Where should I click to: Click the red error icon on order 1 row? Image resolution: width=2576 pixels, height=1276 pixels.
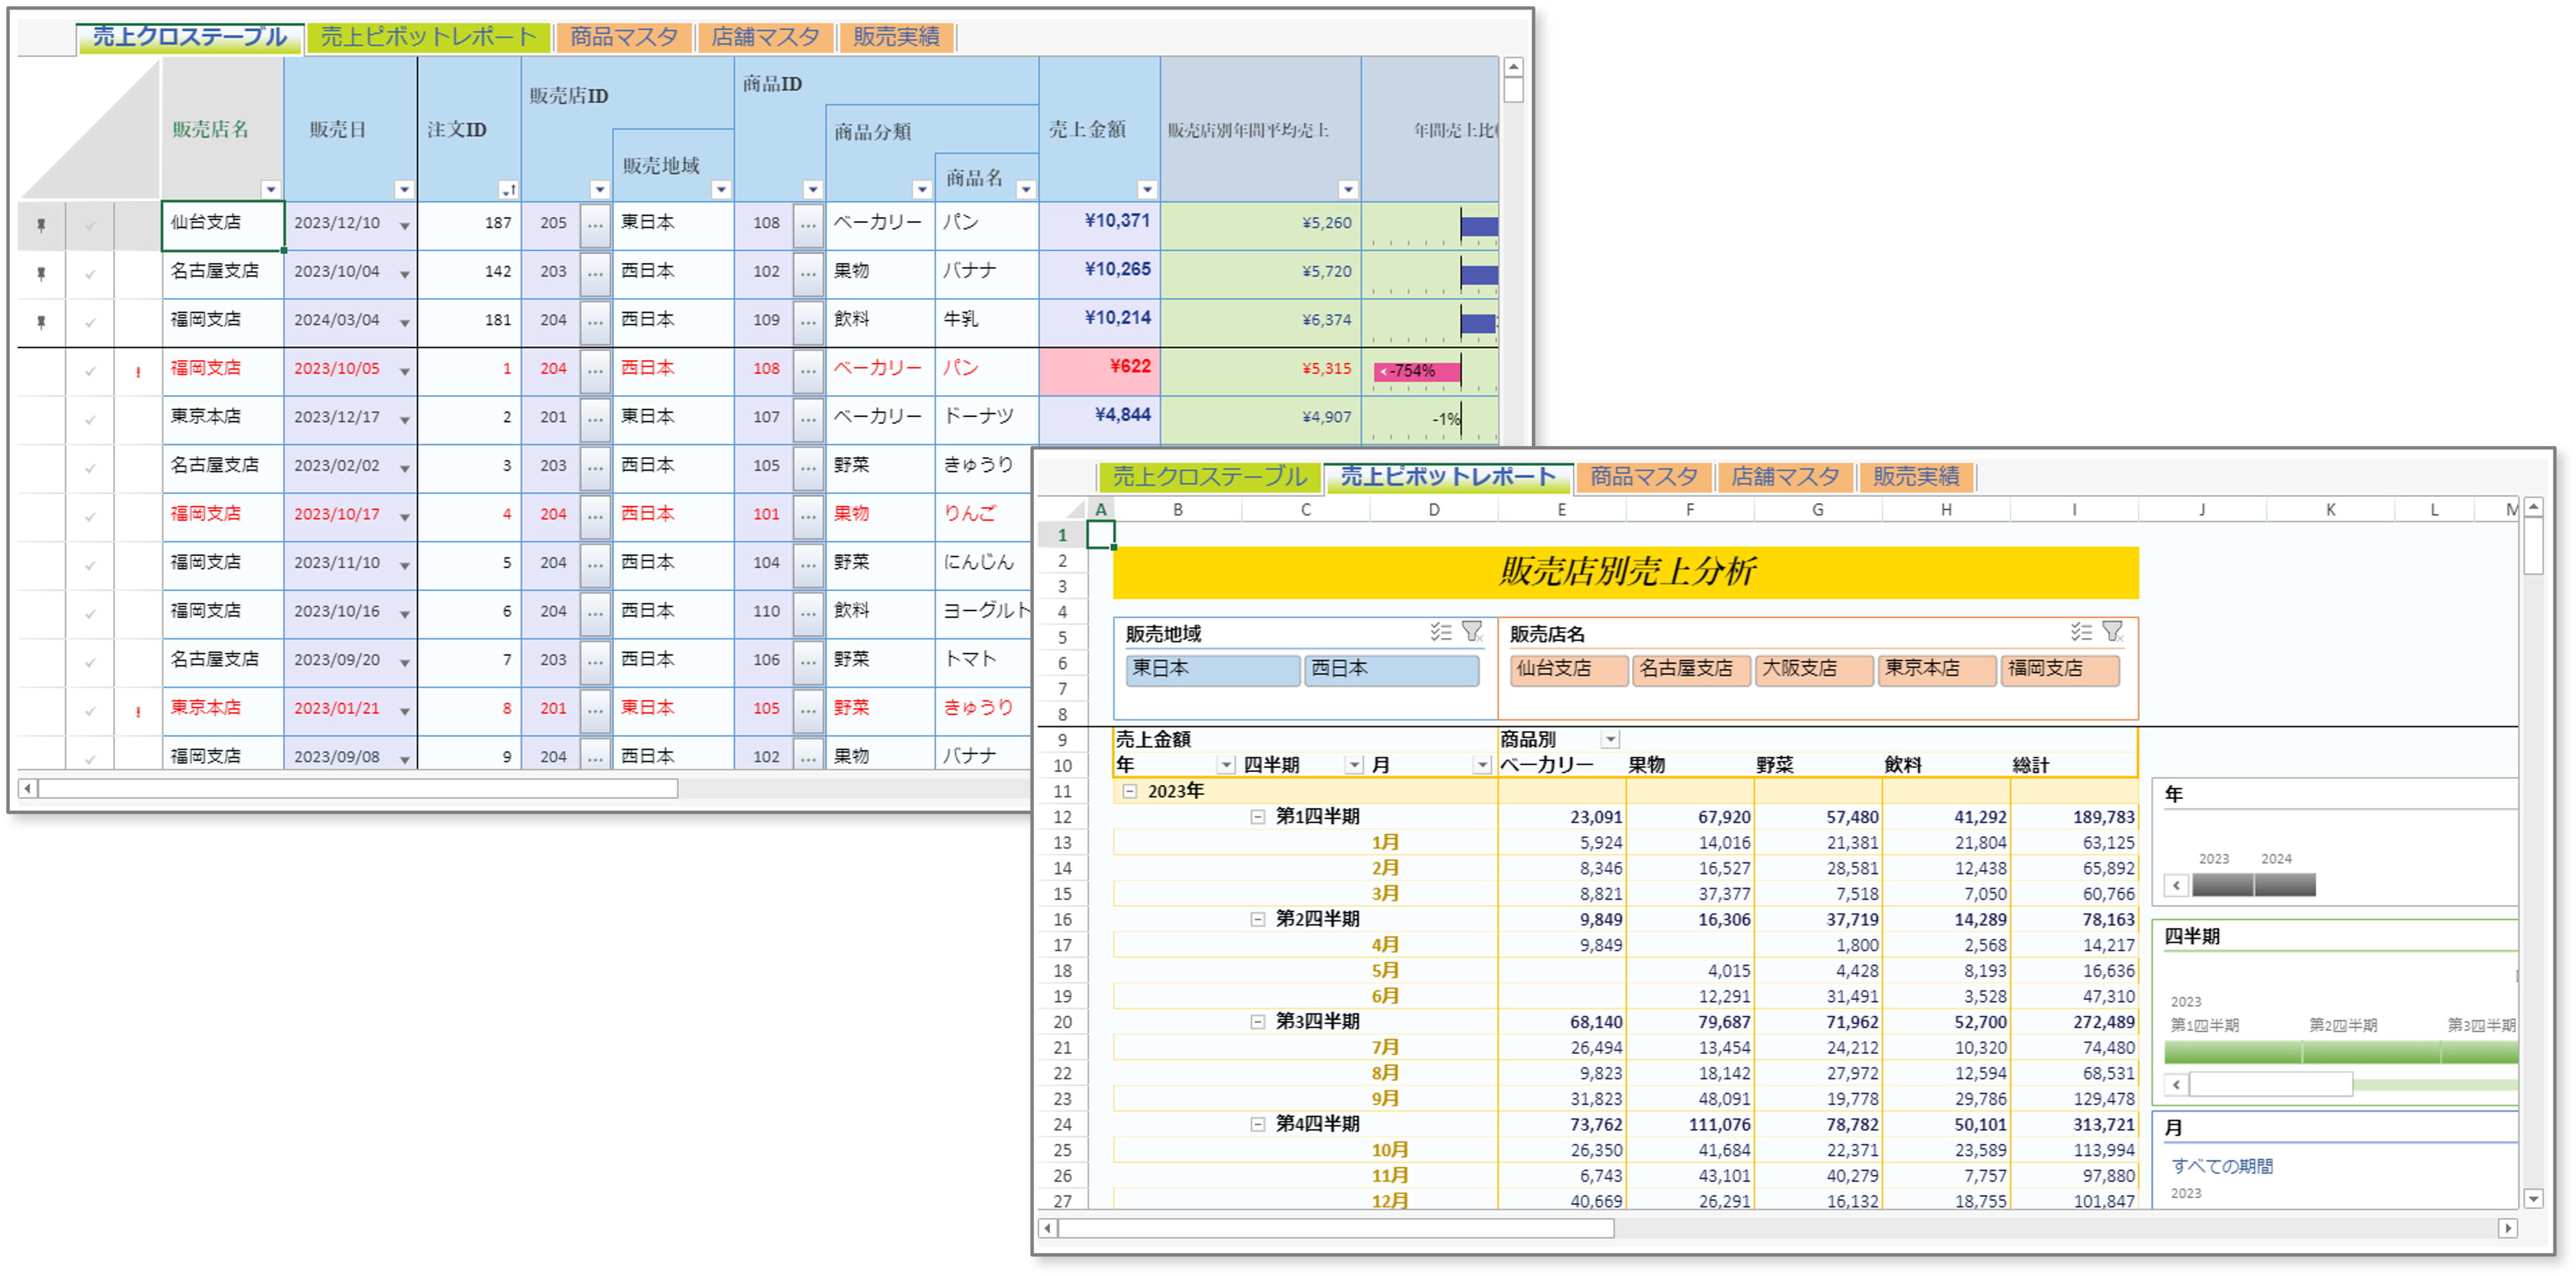(x=138, y=372)
